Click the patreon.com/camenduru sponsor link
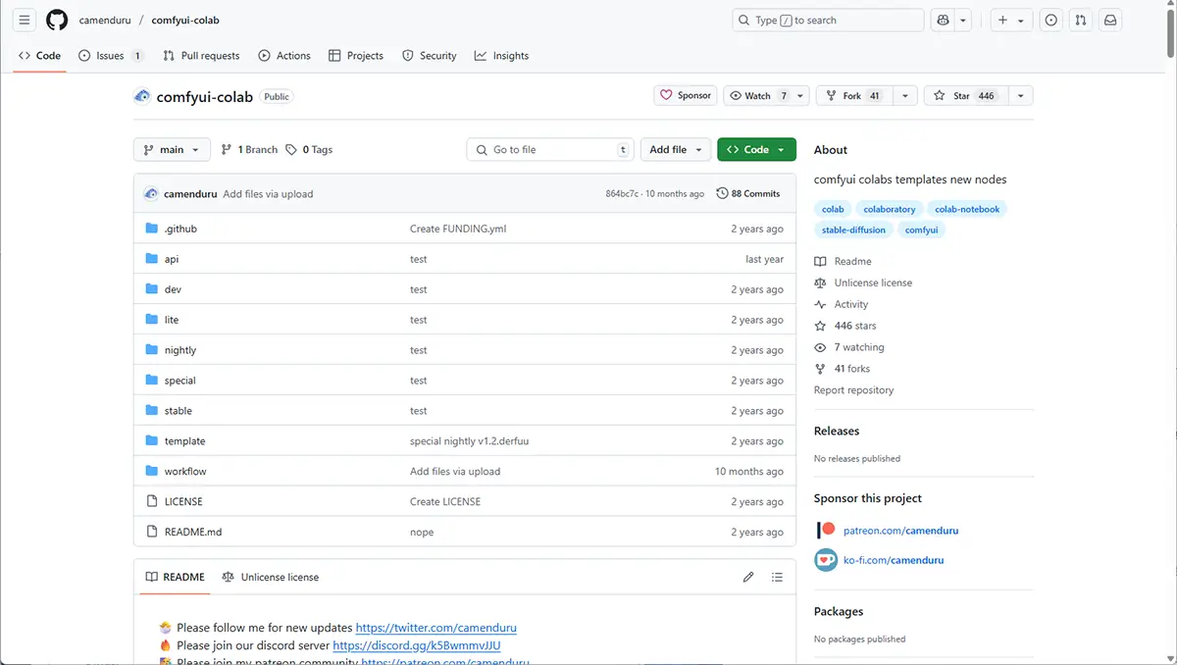This screenshot has width=1177, height=665. 900,531
